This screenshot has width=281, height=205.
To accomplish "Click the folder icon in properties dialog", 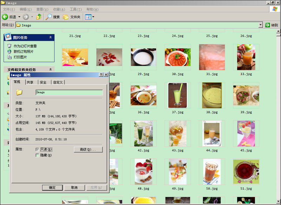I will coord(19,92).
